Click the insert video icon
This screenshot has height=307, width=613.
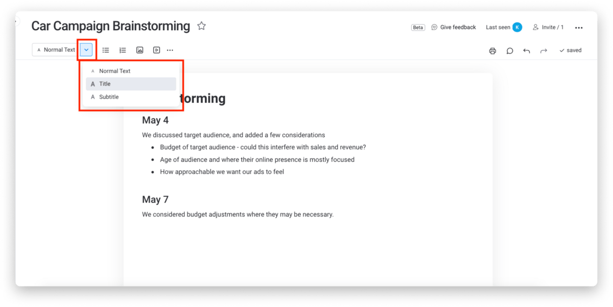pos(156,50)
